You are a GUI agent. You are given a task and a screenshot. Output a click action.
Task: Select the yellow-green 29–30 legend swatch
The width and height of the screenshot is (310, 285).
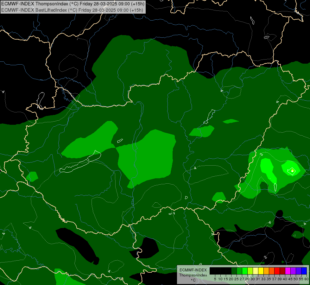(x=250, y=271)
